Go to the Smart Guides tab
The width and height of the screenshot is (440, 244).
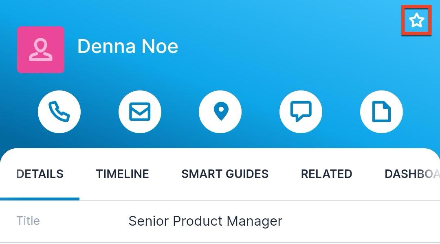(x=225, y=174)
